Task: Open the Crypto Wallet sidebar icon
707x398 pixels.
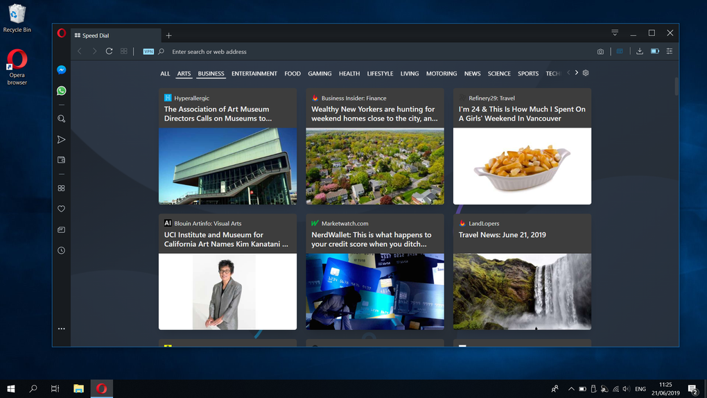Action: (x=61, y=159)
